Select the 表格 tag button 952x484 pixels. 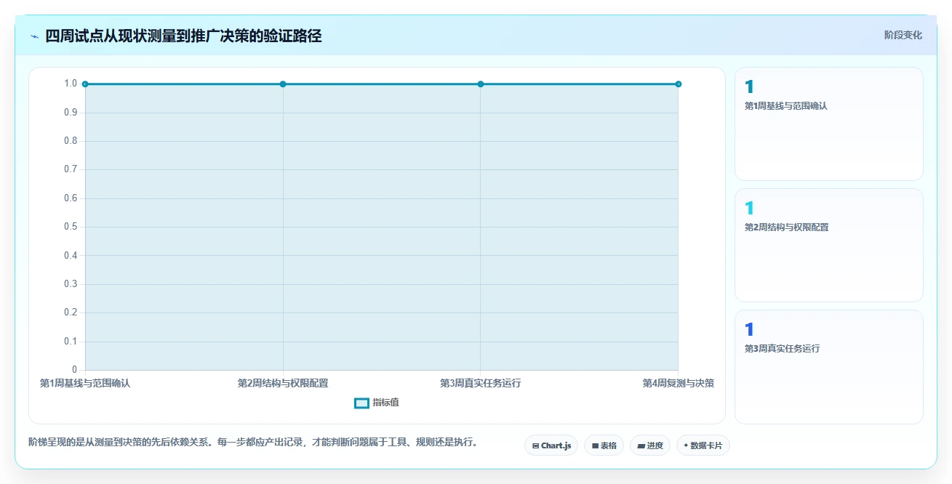(604, 445)
